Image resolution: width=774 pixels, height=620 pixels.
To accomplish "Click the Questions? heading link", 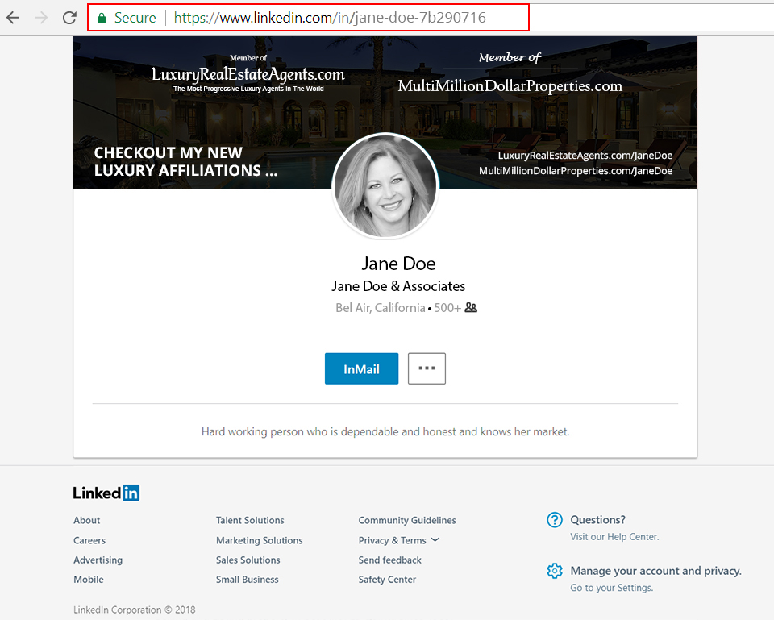I will point(597,520).
